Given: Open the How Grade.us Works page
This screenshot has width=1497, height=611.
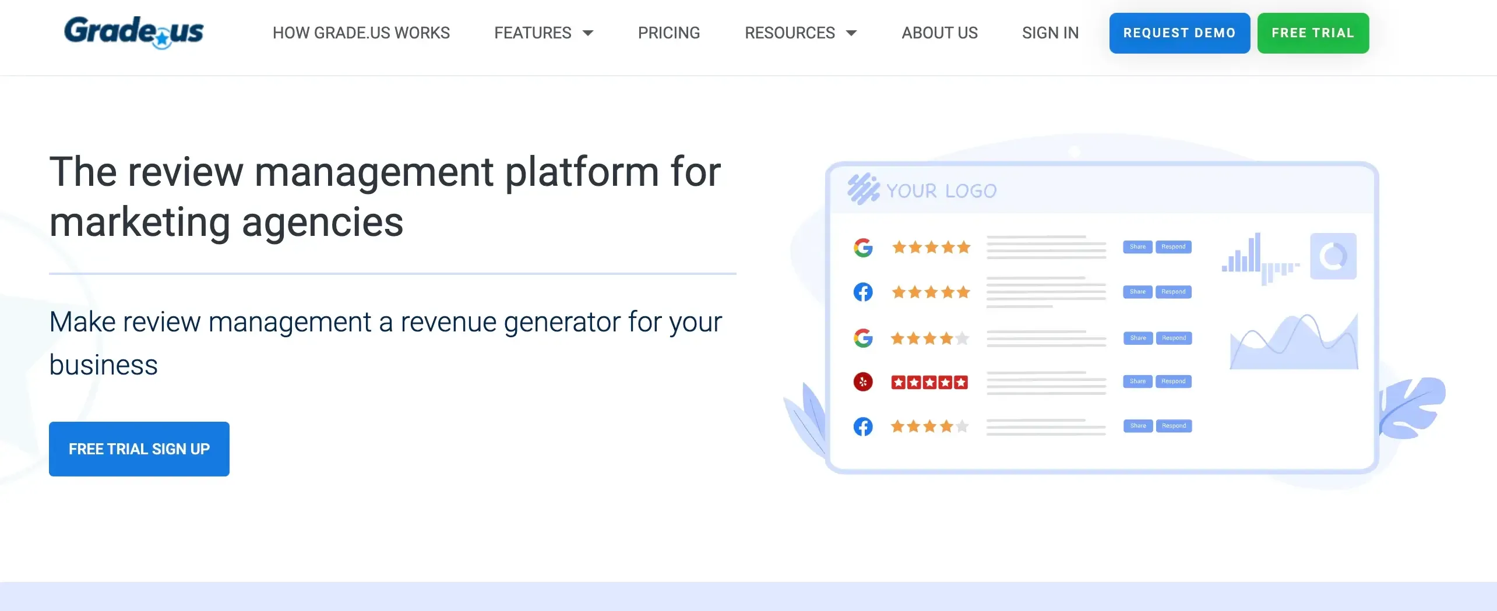Looking at the screenshot, I should click(x=361, y=33).
